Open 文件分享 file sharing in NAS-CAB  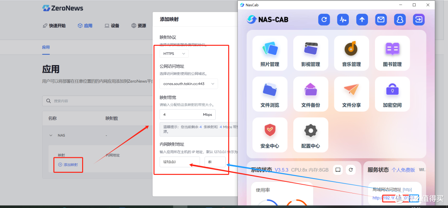click(x=351, y=94)
